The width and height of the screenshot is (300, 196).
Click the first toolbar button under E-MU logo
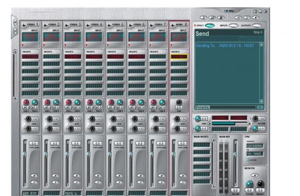coord(203,17)
